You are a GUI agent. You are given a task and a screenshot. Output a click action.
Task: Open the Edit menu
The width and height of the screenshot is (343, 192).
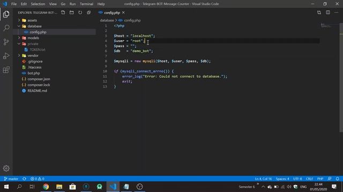24,4
